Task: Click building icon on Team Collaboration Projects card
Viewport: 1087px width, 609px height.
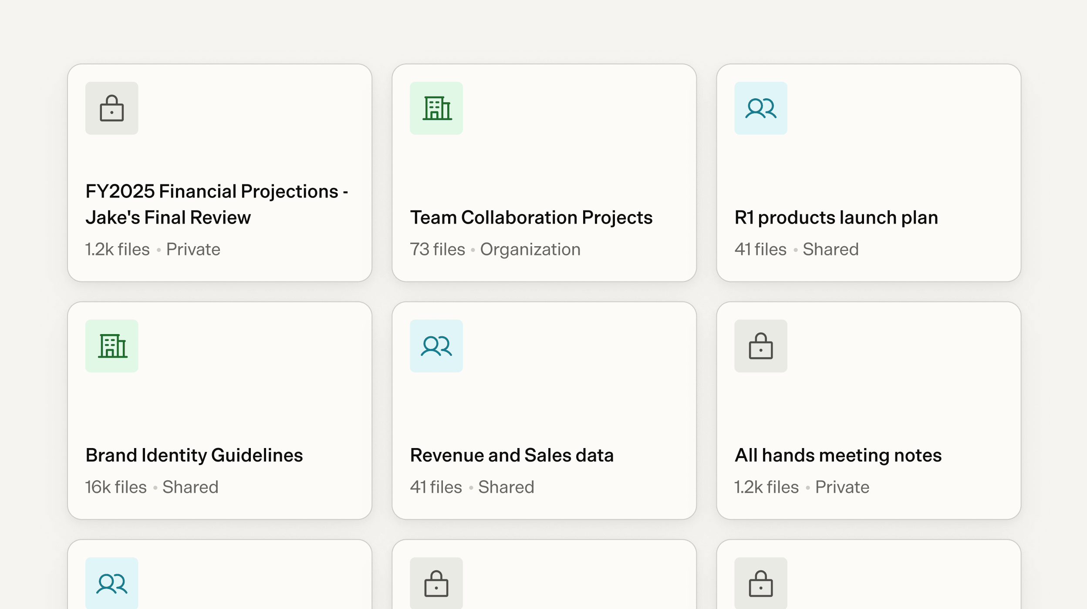Action: 436,108
